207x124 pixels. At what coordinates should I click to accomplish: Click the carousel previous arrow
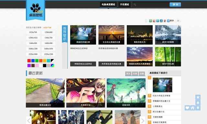pos(29,120)
